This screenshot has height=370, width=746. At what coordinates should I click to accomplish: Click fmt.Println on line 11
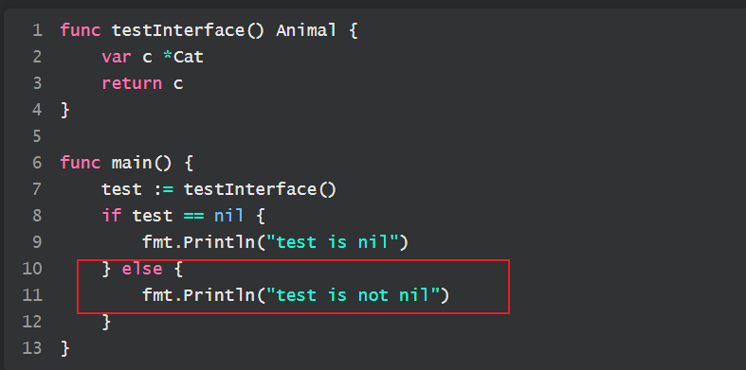tap(199, 296)
